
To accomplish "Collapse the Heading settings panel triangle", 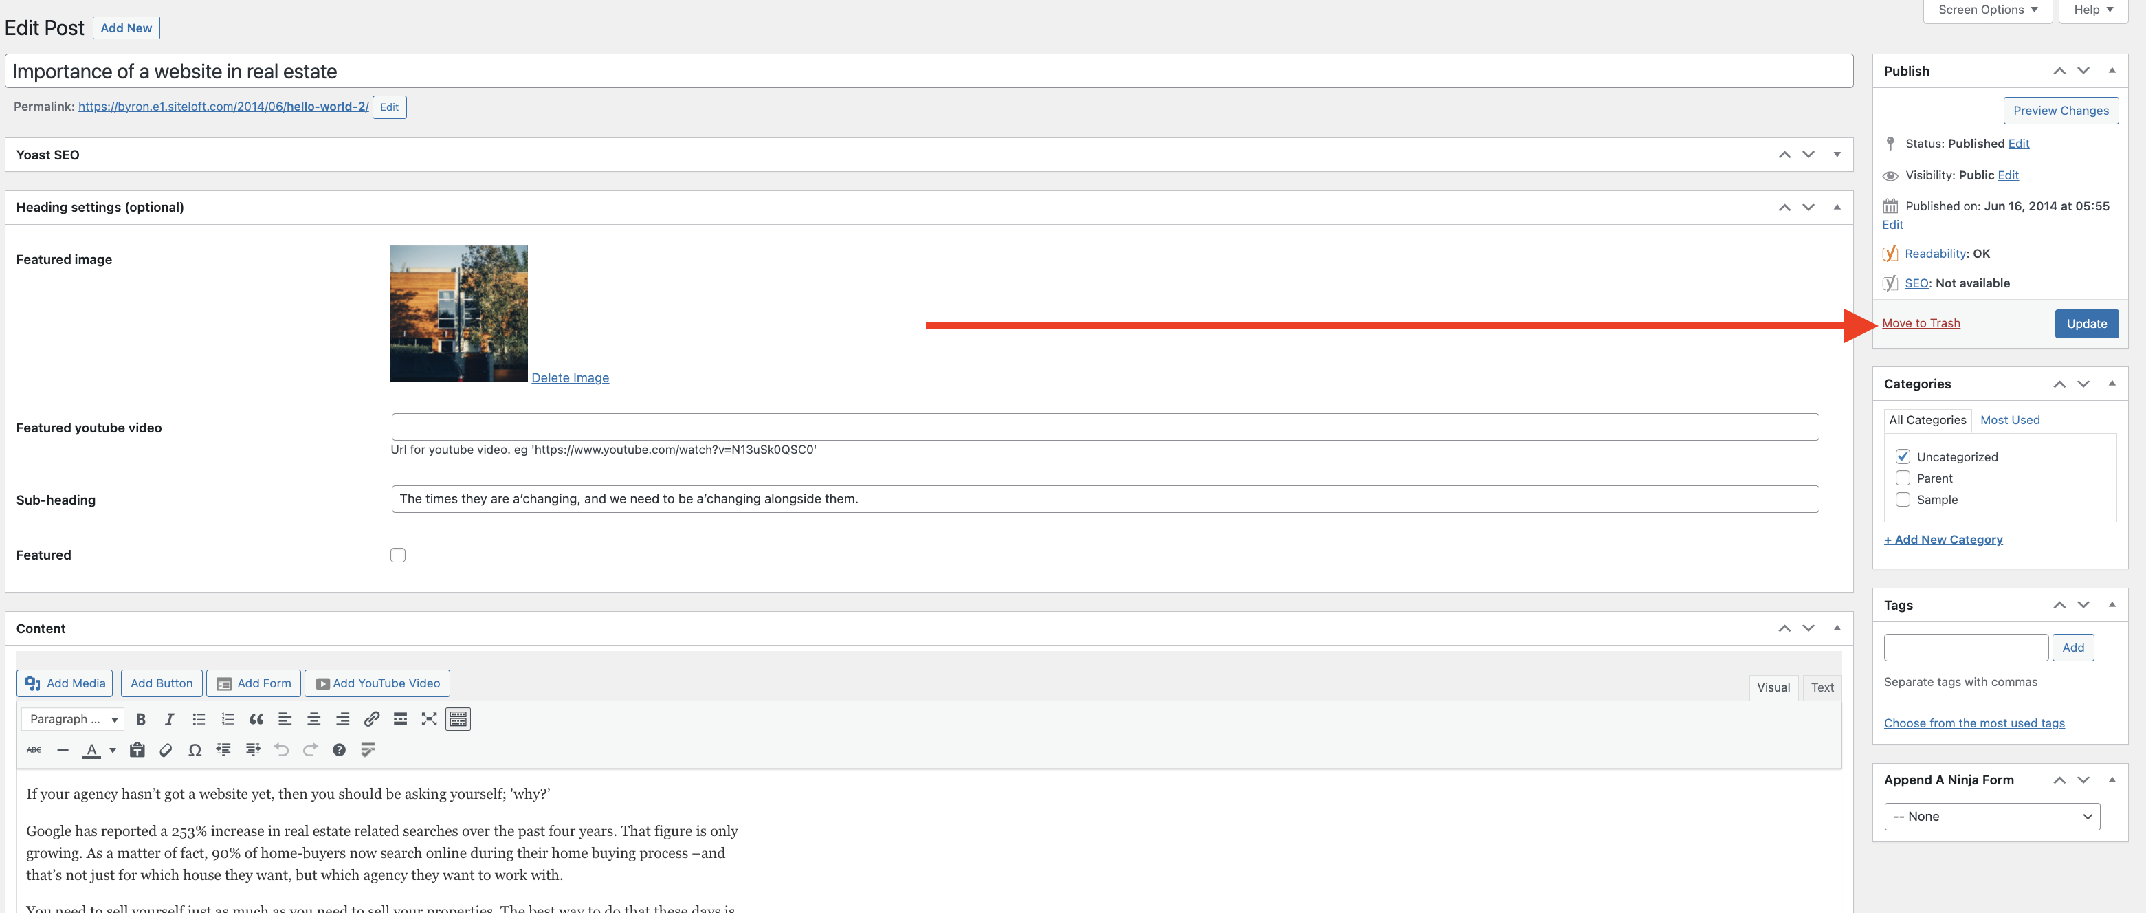I will [1837, 208].
